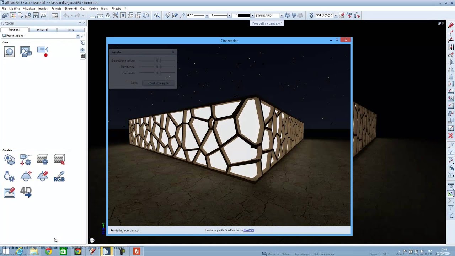Click the RGB color tool icon under Cambia
The width and height of the screenshot is (455, 256).
click(59, 176)
